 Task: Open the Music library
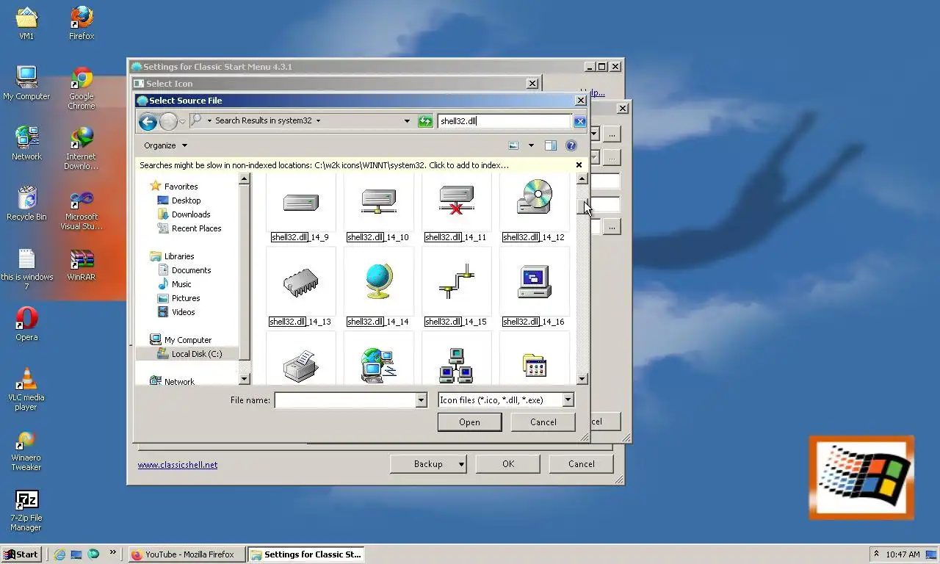[181, 284]
